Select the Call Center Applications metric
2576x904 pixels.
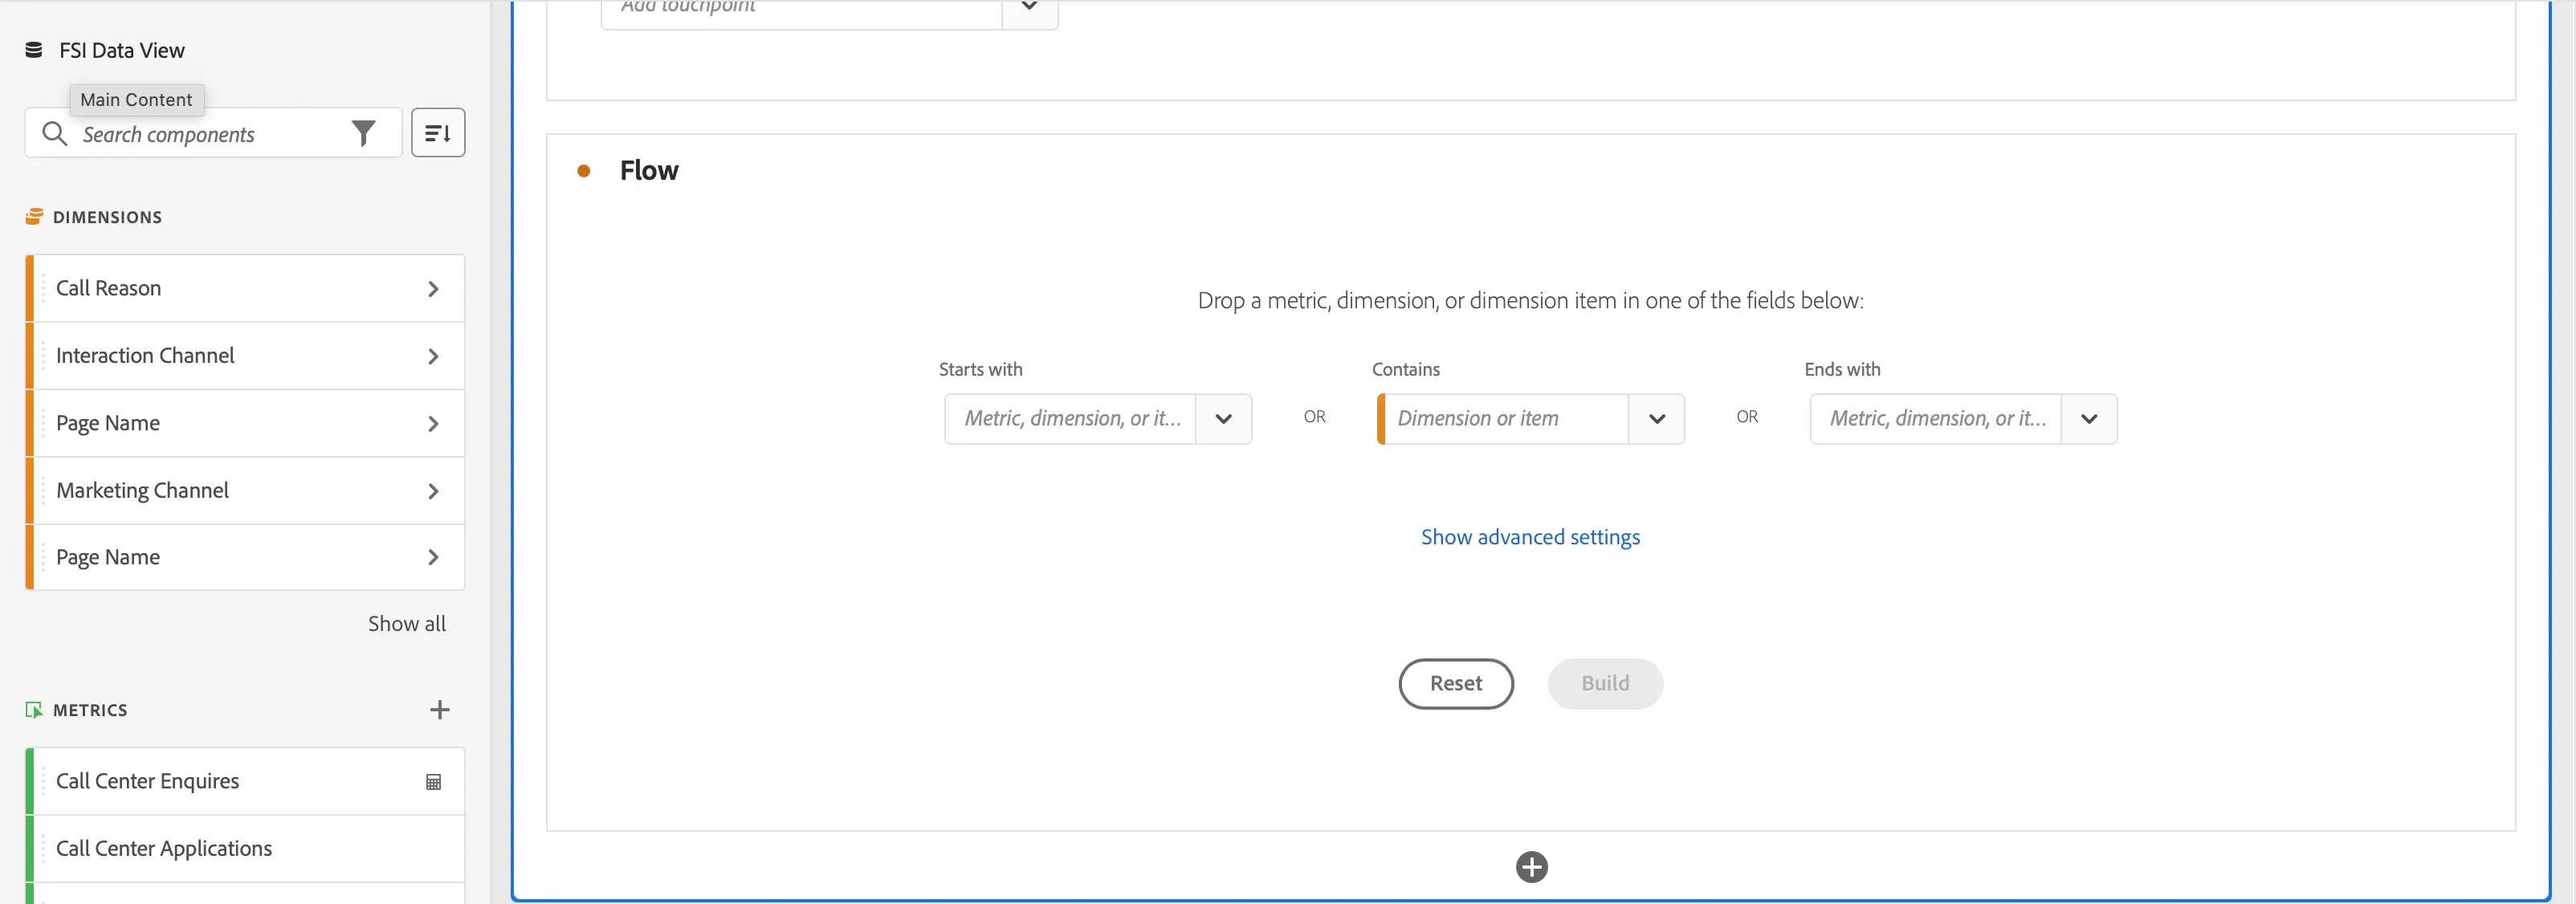(245, 849)
